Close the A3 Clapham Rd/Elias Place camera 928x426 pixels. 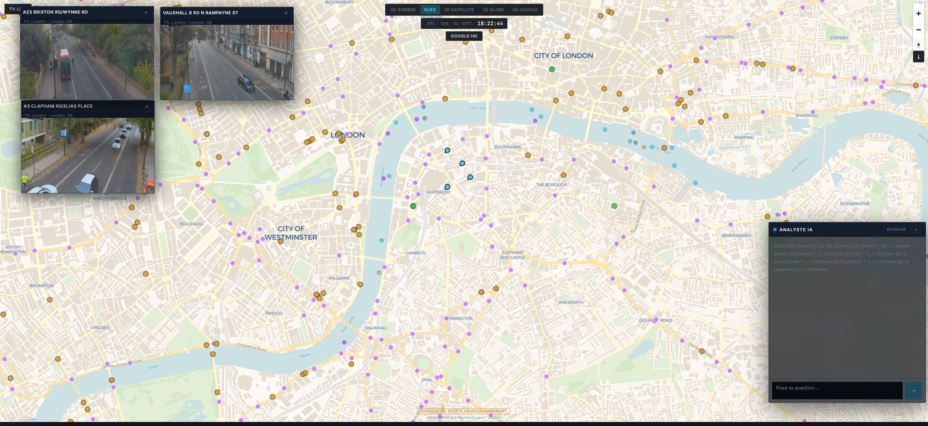(x=147, y=106)
